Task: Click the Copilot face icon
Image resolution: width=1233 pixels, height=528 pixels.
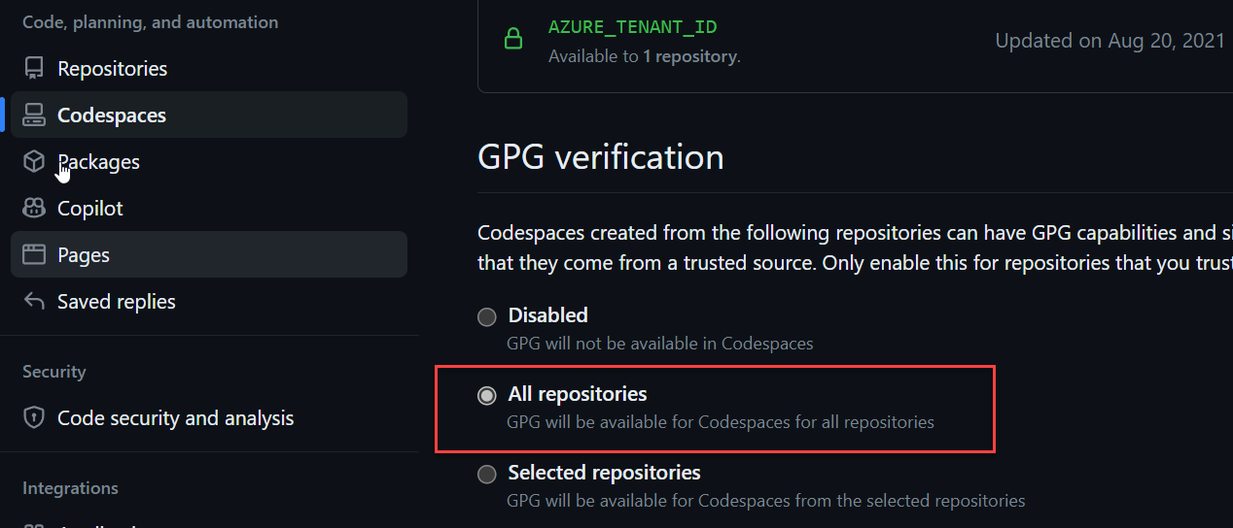Action: pyautogui.click(x=34, y=209)
